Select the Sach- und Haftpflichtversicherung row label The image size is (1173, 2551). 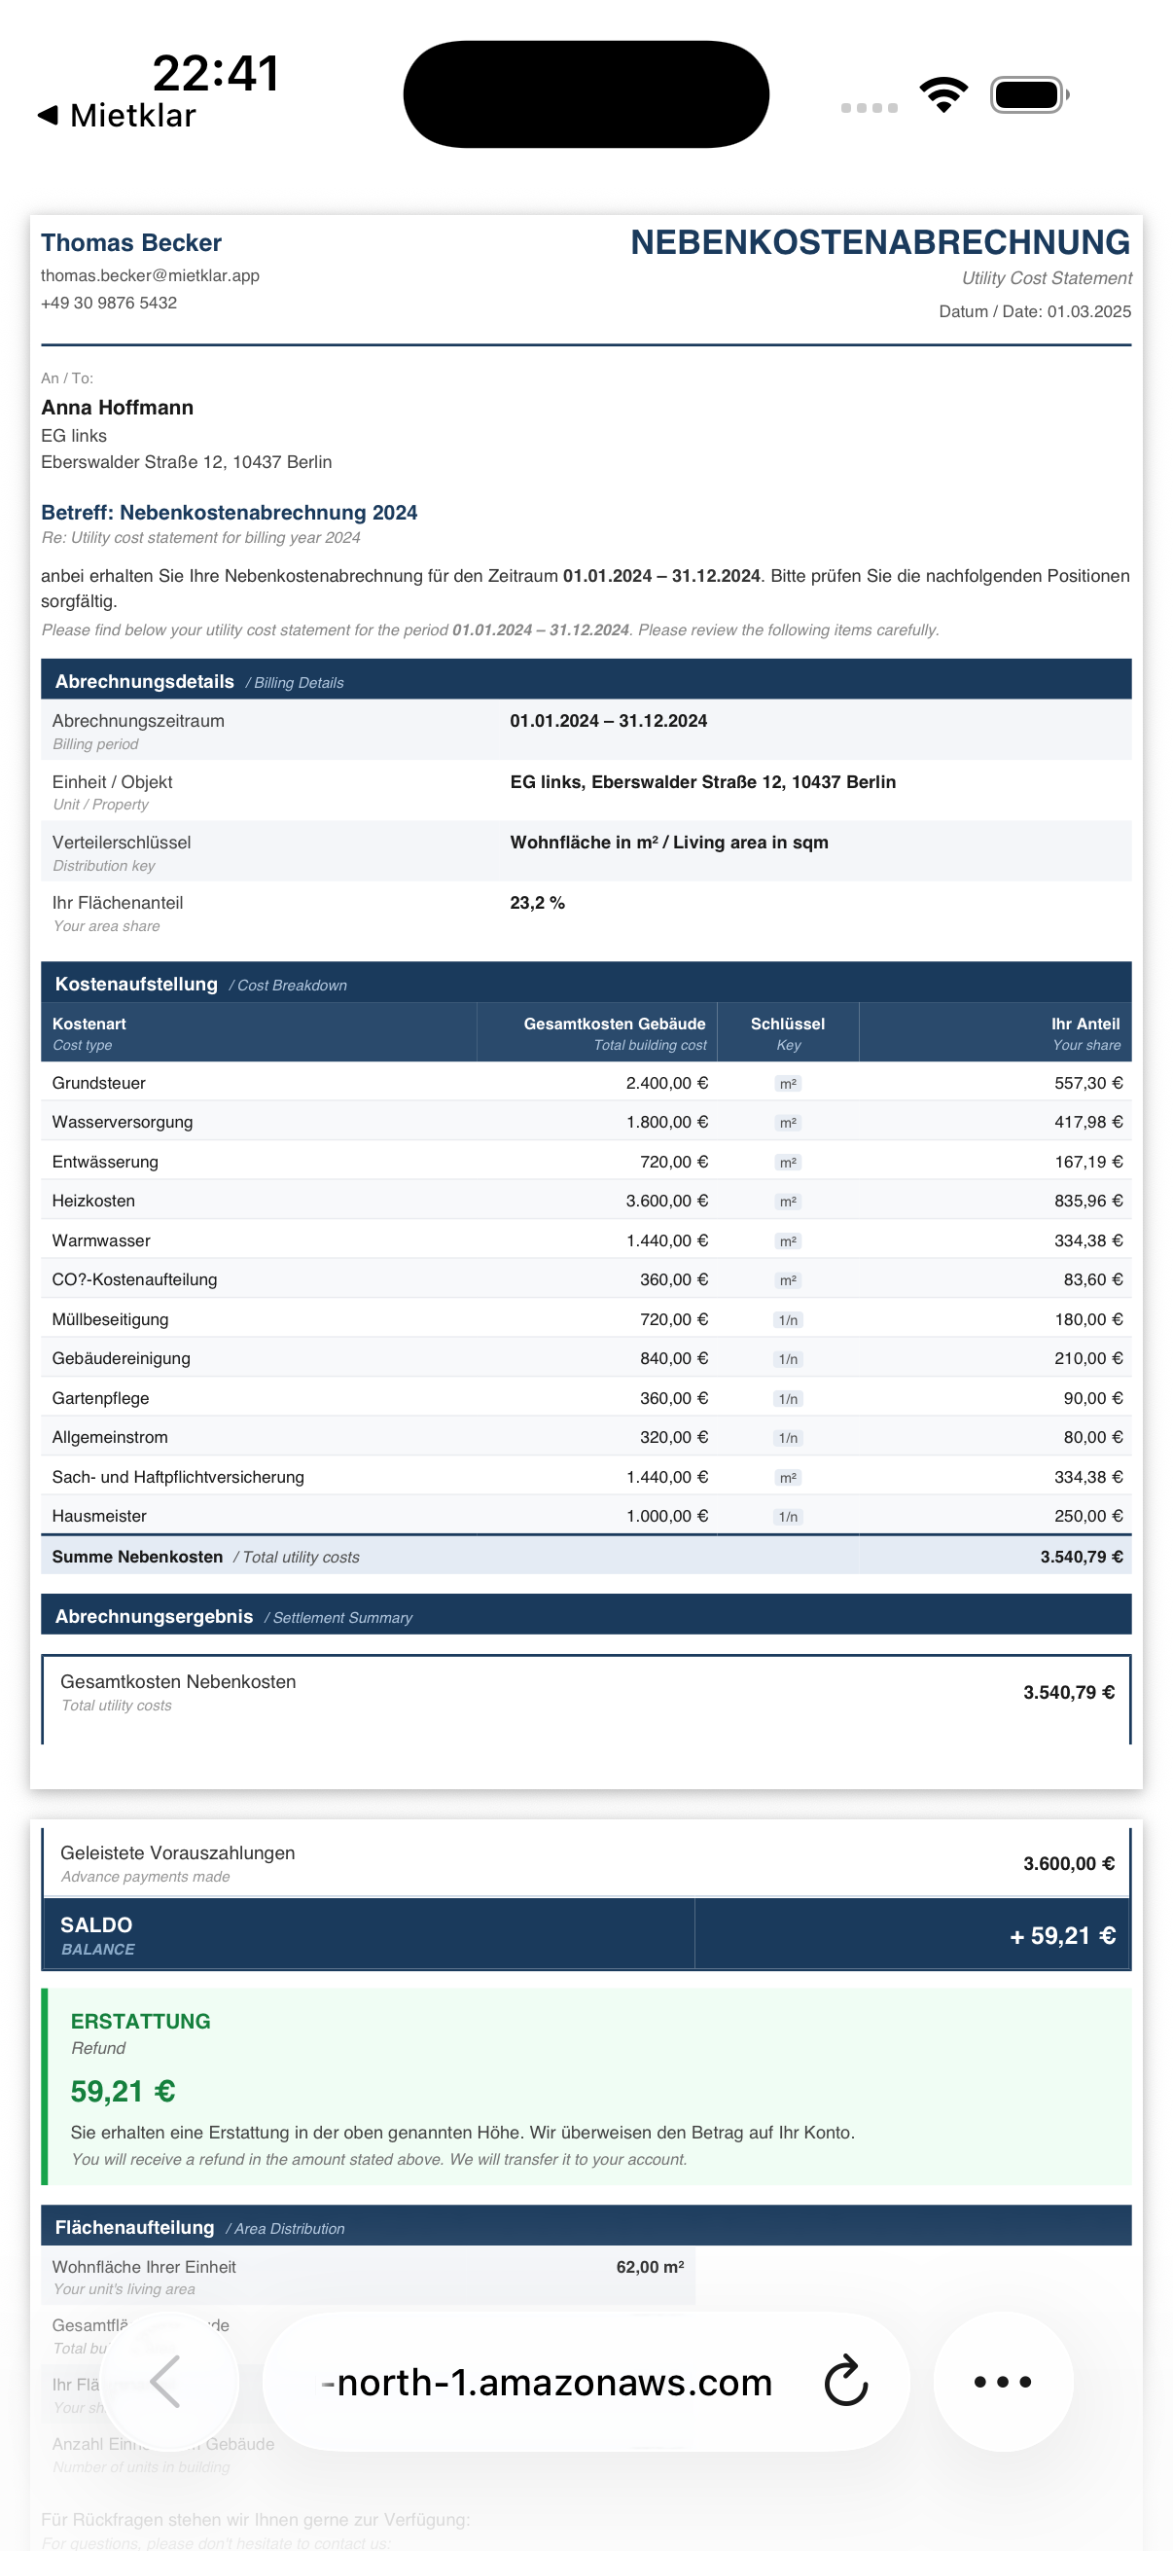tap(178, 1477)
